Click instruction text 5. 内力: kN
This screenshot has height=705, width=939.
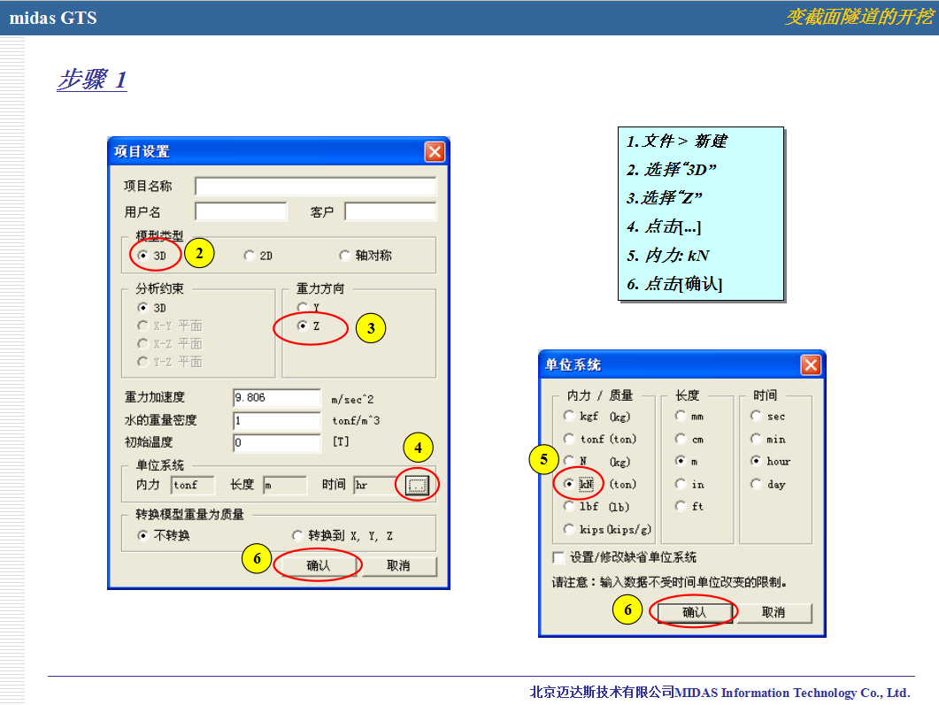pos(667,257)
